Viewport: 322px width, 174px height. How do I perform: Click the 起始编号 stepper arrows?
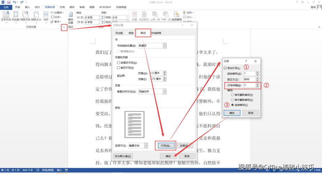pos(257,73)
